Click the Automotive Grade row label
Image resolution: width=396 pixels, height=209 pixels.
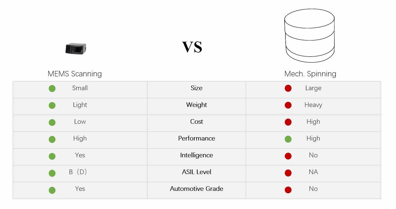click(x=197, y=189)
